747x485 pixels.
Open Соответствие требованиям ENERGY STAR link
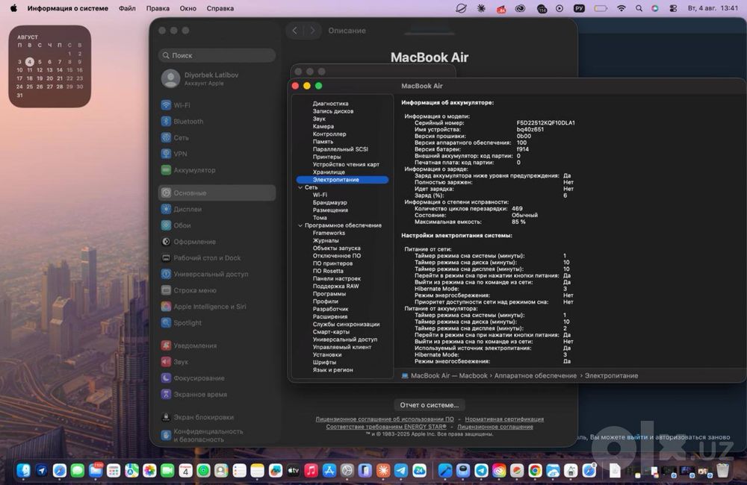[x=386, y=427]
